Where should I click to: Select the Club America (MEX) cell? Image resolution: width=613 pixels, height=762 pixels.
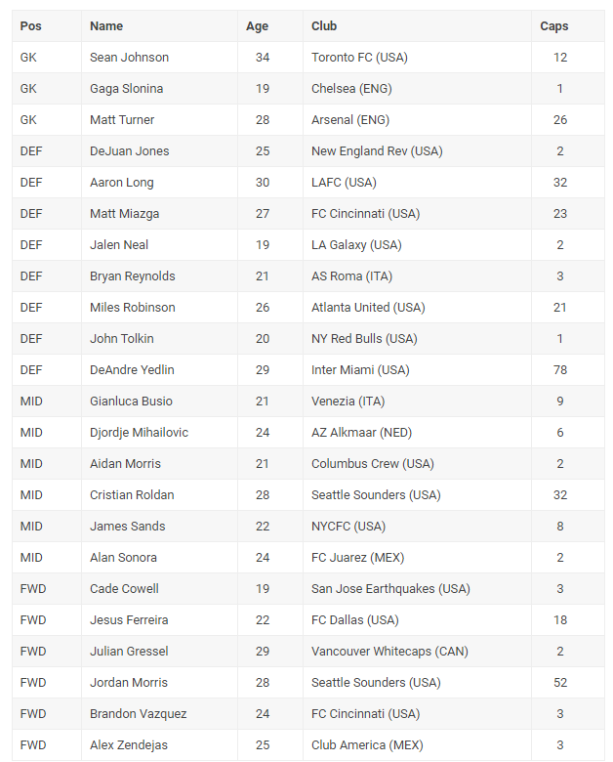(367, 745)
